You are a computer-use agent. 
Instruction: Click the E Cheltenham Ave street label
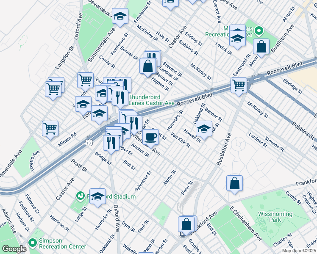tap(246, 224)
